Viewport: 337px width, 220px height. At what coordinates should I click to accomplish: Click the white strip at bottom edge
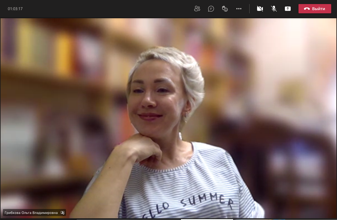(x=207, y=219)
